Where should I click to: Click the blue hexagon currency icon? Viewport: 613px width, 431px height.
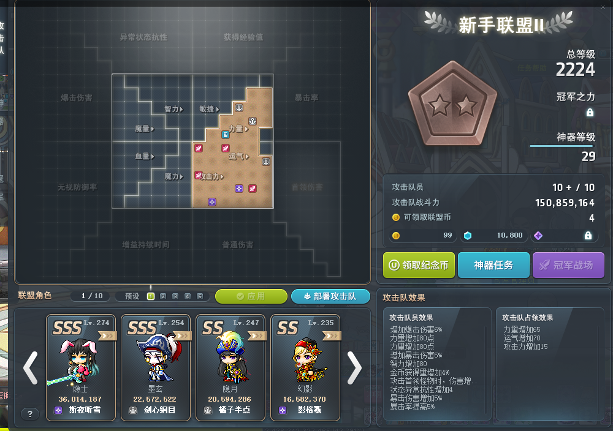[x=468, y=236]
